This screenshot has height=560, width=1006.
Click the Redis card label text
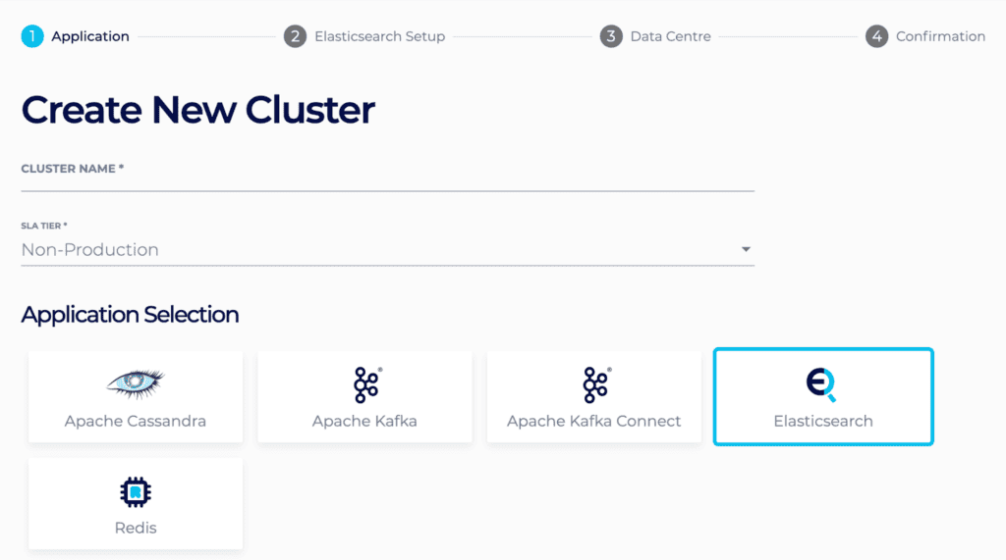pos(136,528)
